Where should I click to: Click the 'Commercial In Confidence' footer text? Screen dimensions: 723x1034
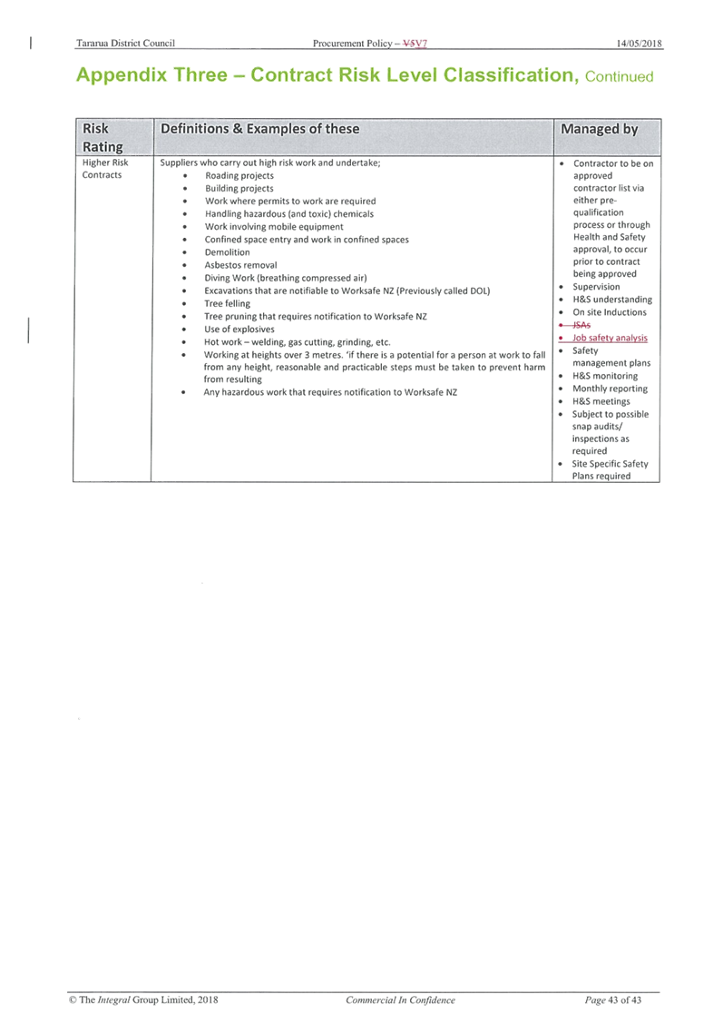coord(400,1000)
